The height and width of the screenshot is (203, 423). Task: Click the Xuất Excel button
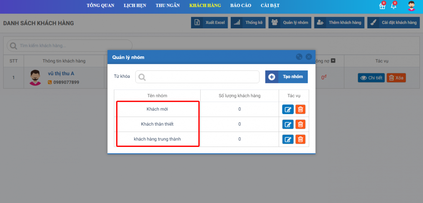pos(209,23)
